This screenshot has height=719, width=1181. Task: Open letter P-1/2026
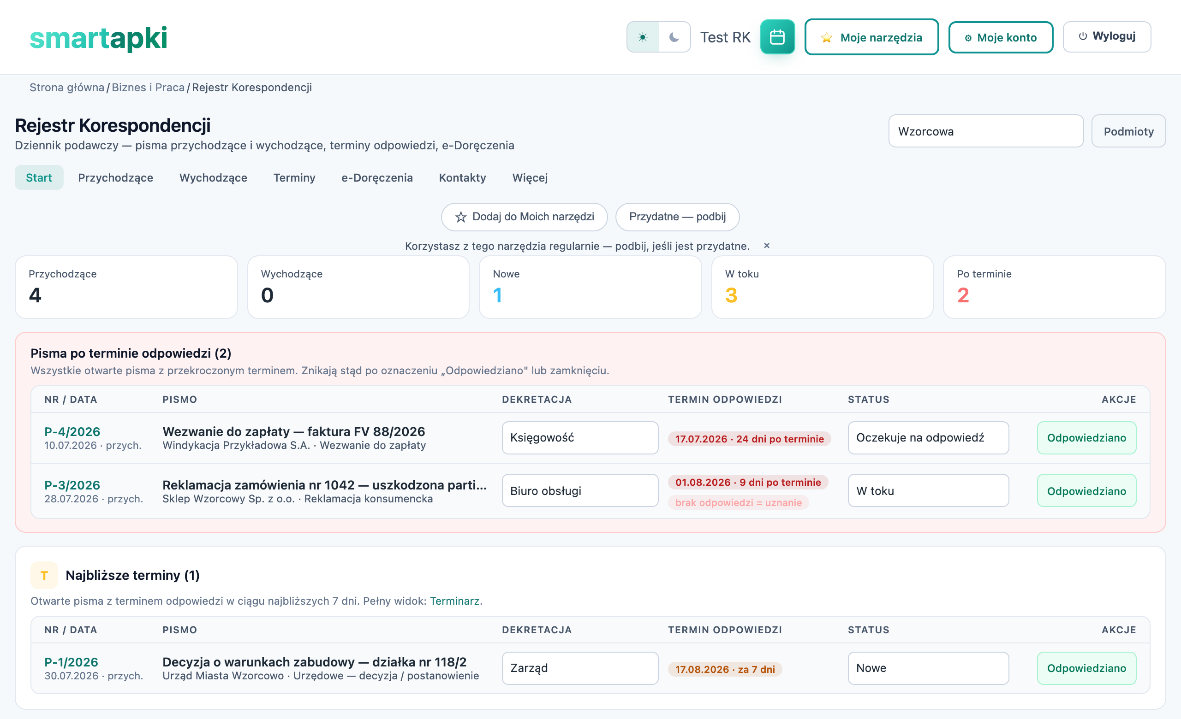click(x=71, y=662)
